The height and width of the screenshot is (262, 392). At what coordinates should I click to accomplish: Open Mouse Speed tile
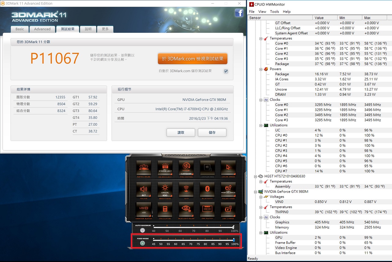(x=228, y=168)
